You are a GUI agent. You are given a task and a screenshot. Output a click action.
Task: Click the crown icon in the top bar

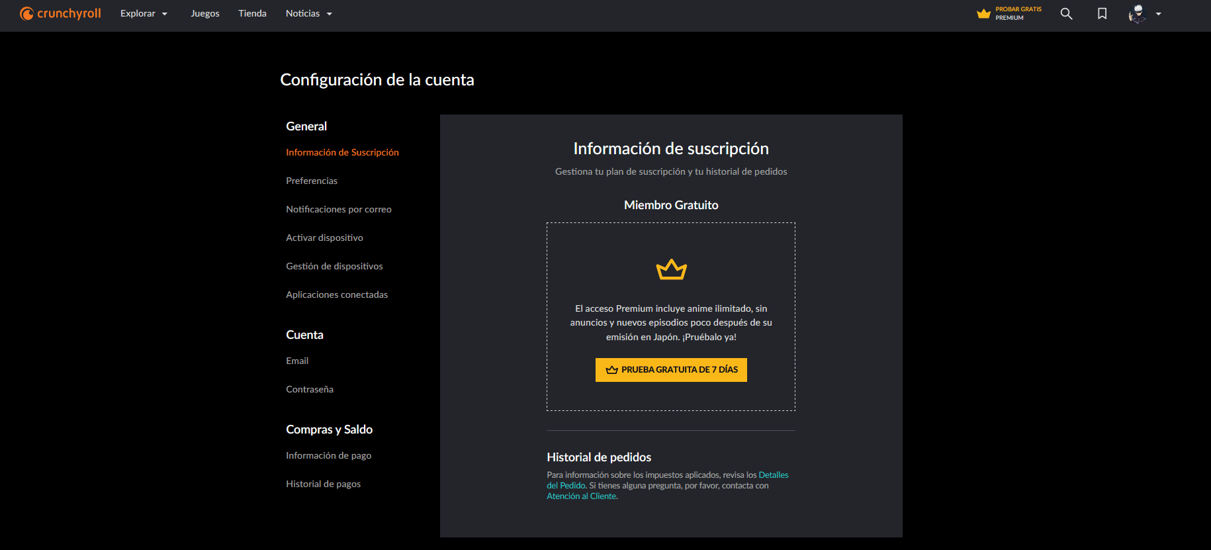[984, 13]
